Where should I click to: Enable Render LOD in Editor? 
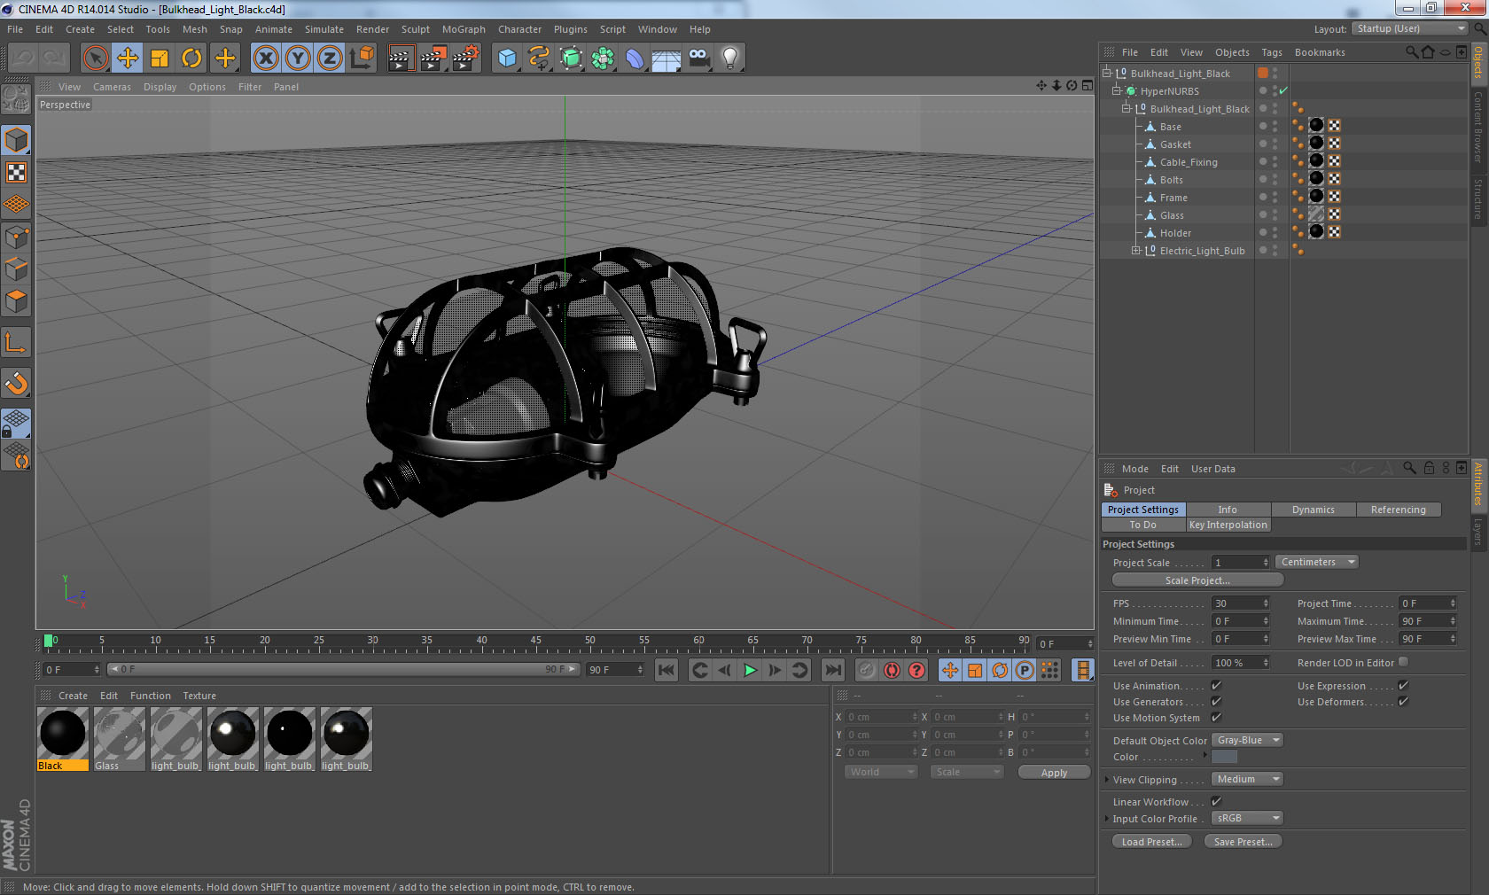pyautogui.click(x=1403, y=662)
